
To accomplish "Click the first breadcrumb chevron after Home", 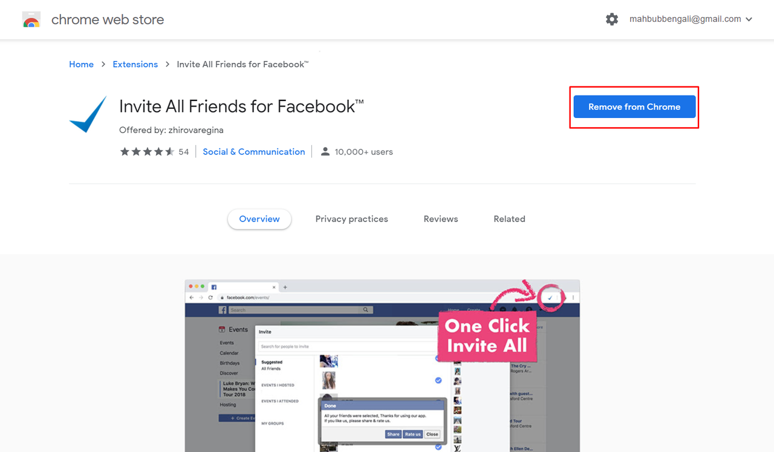I will click(x=103, y=64).
